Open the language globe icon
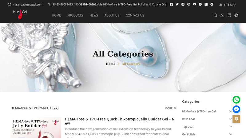The width and height of the screenshot is (246, 138). pyautogui.click(x=236, y=15)
